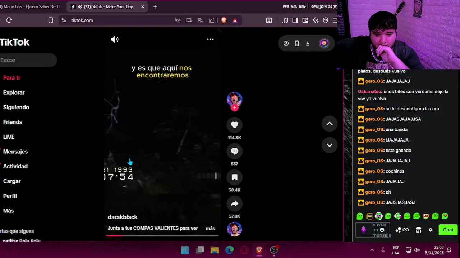Open Windows Start menu
This screenshot has width=460, height=258.
pos(185,250)
